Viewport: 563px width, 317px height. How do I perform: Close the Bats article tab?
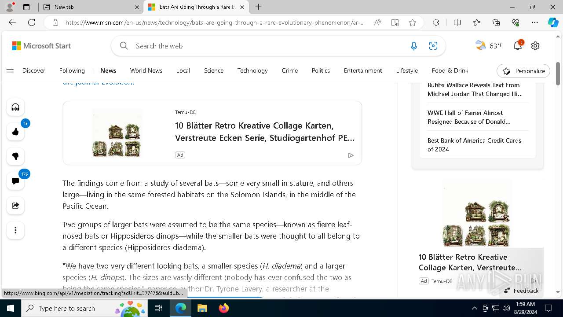[x=242, y=7]
